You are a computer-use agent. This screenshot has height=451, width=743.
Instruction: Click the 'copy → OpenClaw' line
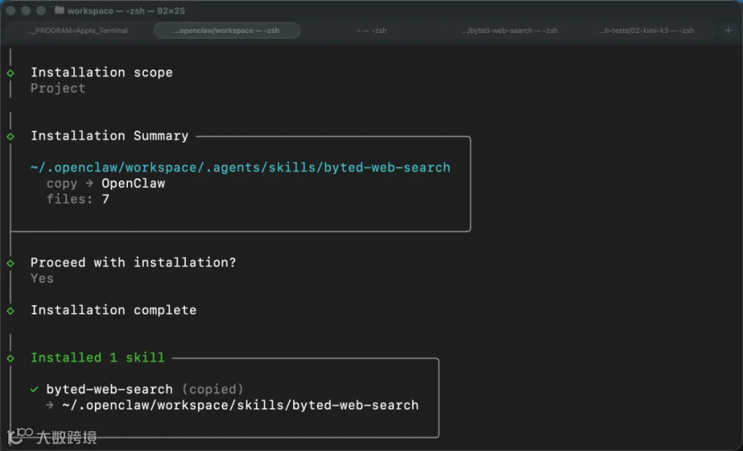106,184
